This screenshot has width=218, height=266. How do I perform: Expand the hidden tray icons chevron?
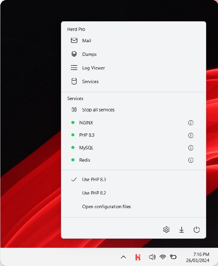123,257
